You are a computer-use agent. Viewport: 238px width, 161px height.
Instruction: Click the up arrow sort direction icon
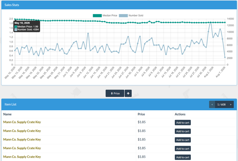click(x=128, y=93)
